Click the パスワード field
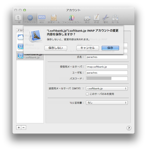 (x=107, y=79)
